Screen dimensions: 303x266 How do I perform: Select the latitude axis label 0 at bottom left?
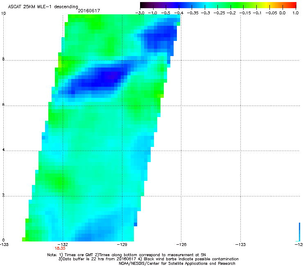(x=3, y=240)
